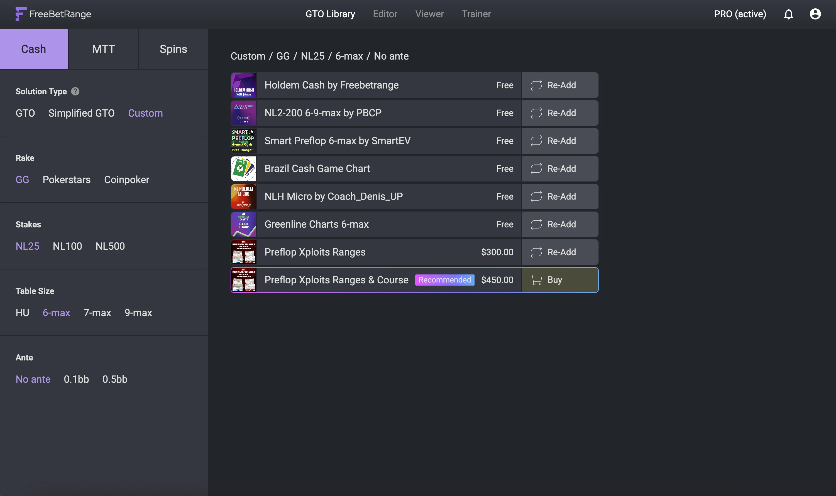Image resolution: width=836 pixels, height=496 pixels.
Task: Open NLH Micro by Coach_Denis_UP title
Action: tap(333, 196)
